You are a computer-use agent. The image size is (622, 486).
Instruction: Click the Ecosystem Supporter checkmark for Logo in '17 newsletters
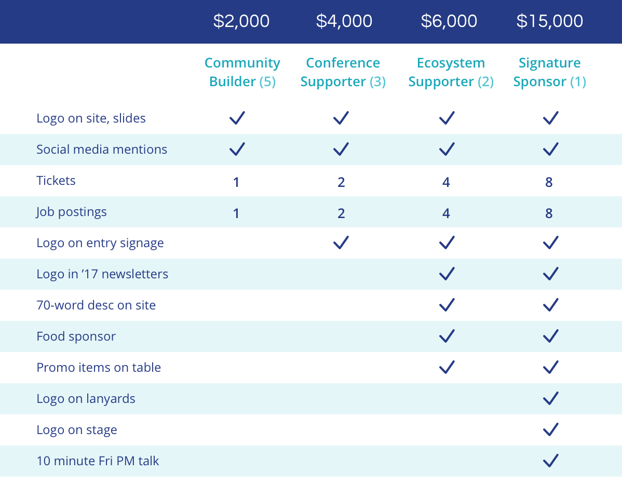[447, 274]
